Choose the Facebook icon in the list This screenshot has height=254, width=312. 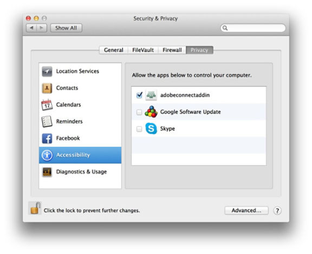[47, 138]
